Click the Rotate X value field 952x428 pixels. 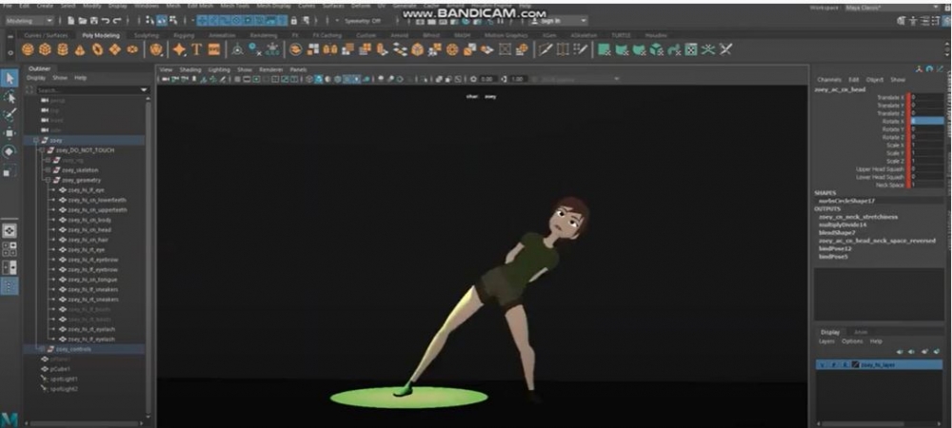(926, 121)
